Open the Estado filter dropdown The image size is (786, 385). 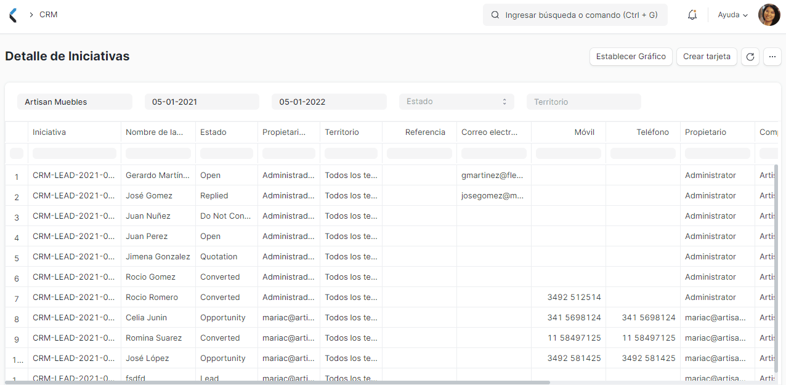[x=456, y=102]
